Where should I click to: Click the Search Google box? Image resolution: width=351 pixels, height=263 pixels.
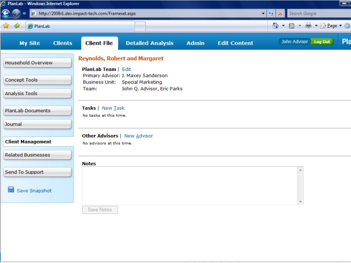coord(319,13)
